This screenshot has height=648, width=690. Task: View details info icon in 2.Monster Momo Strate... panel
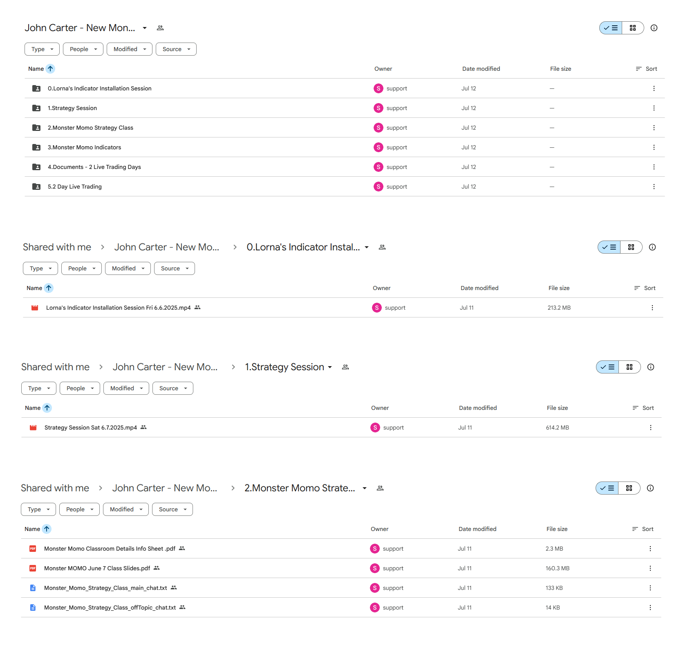click(650, 488)
